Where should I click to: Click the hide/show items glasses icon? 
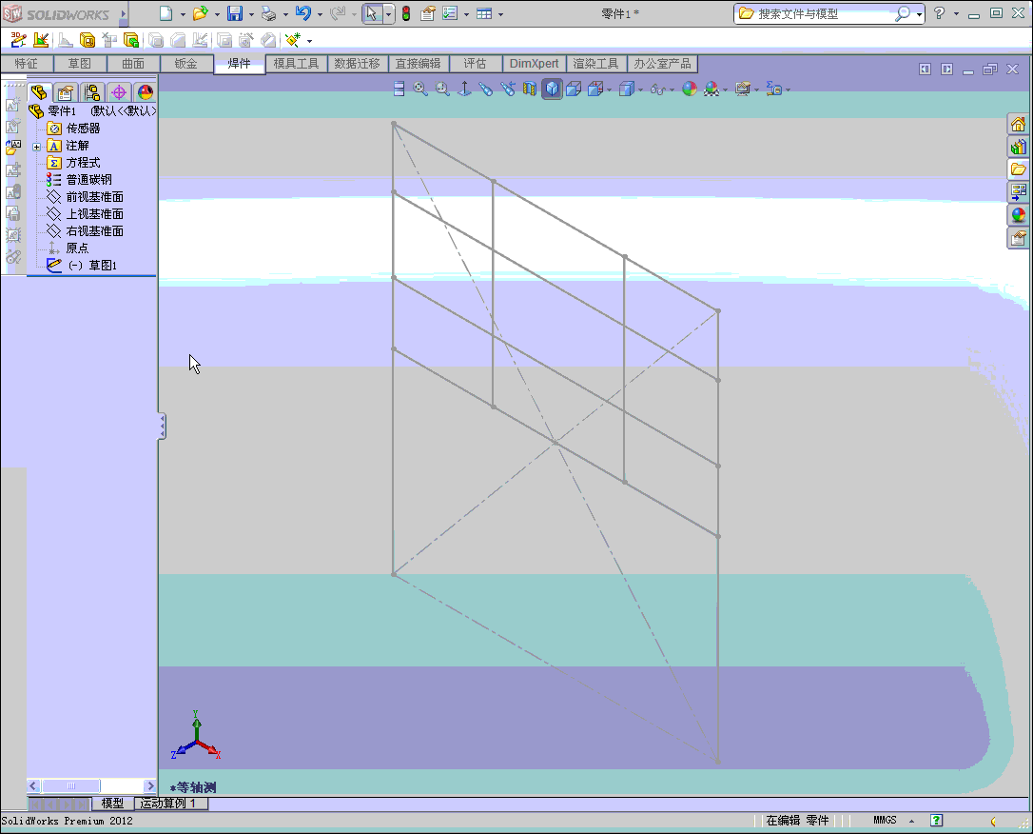point(657,89)
